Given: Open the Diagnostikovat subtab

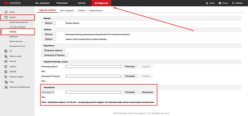Looking at the screenshot, I should (95, 10).
